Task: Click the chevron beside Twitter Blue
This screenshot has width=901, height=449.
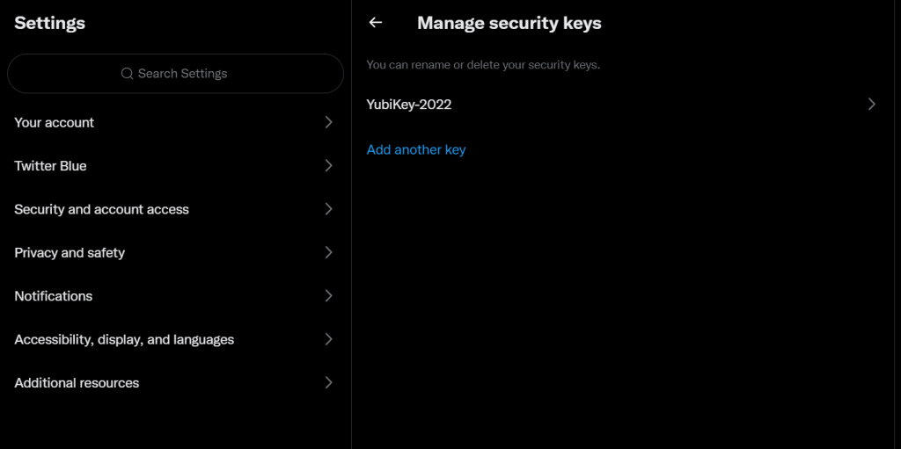Action: (329, 166)
